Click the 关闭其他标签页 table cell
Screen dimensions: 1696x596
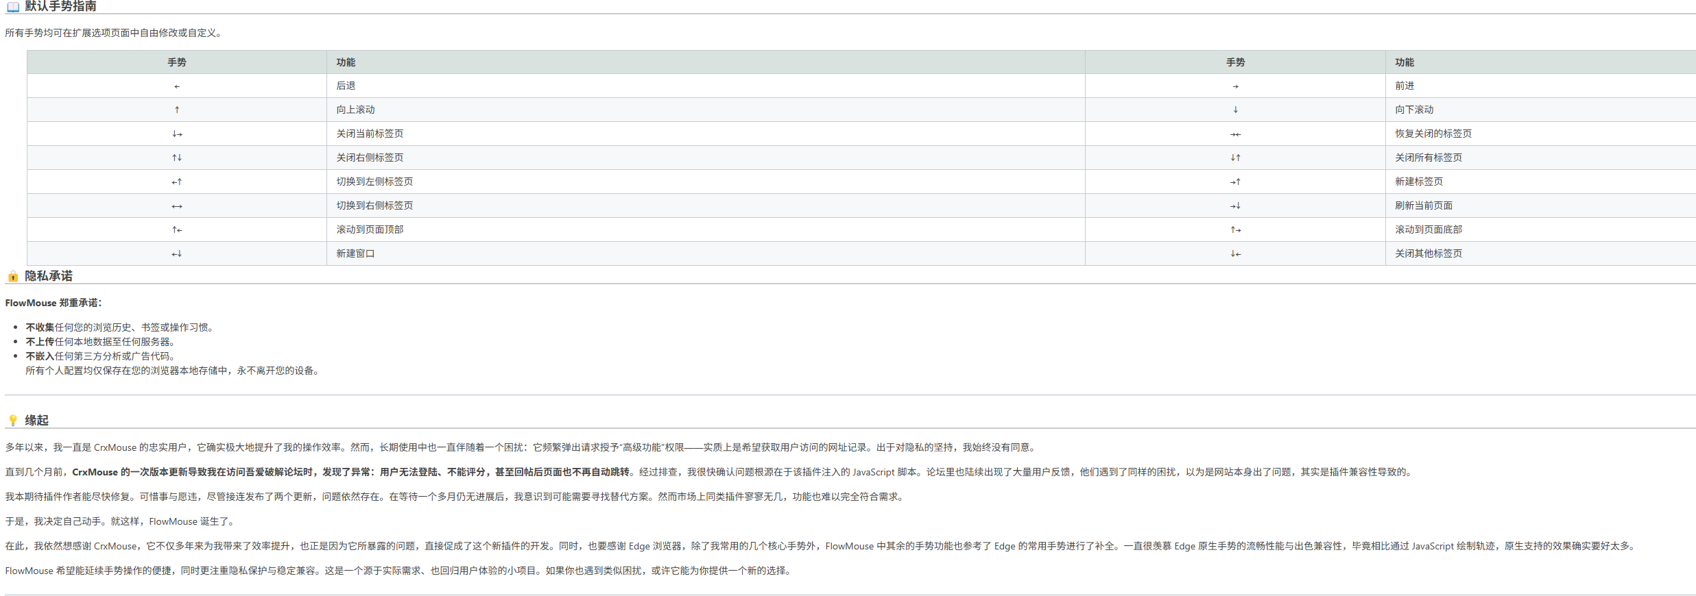pos(1428,253)
